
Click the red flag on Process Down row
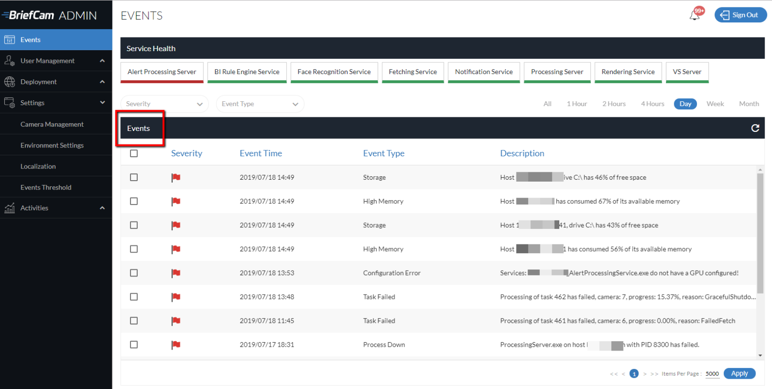click(176, 345)
